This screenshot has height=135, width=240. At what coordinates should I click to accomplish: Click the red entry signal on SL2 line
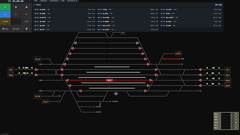[x=200, y=75]
